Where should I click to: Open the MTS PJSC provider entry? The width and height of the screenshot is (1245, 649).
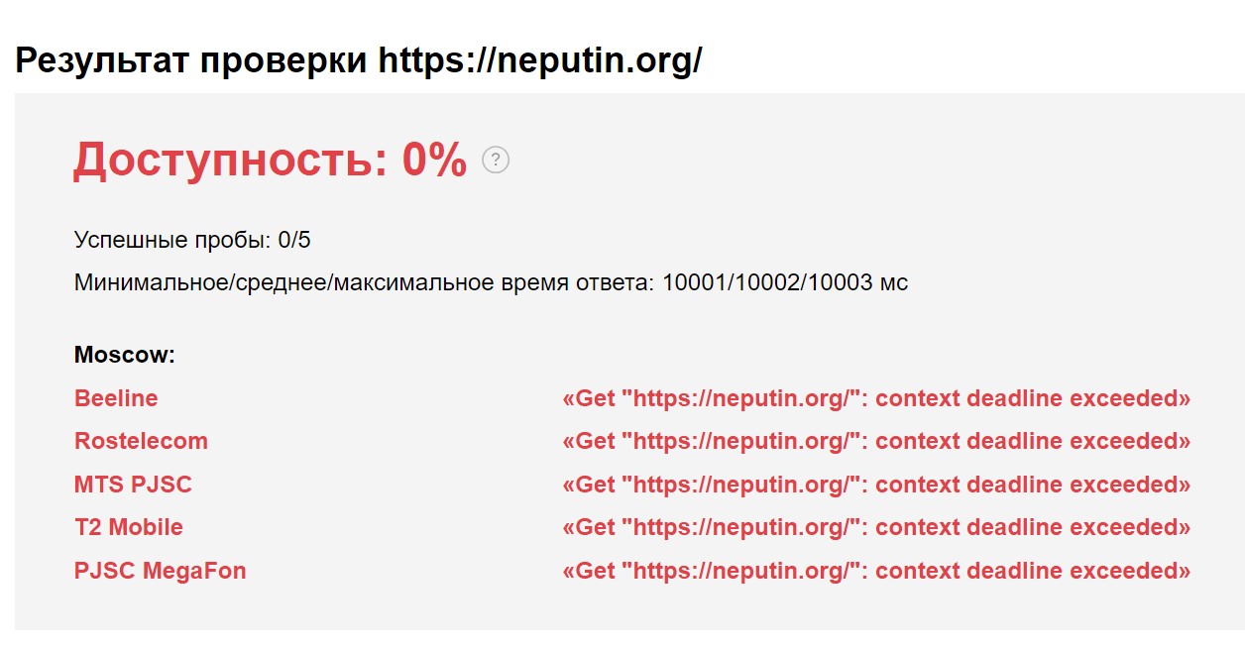point(133,485)
